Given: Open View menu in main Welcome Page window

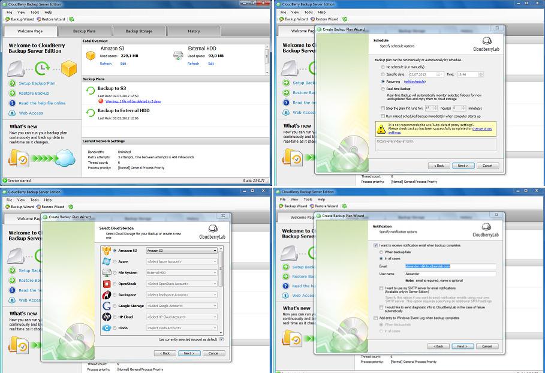Looking at the screenshot, I should point(21,12).
